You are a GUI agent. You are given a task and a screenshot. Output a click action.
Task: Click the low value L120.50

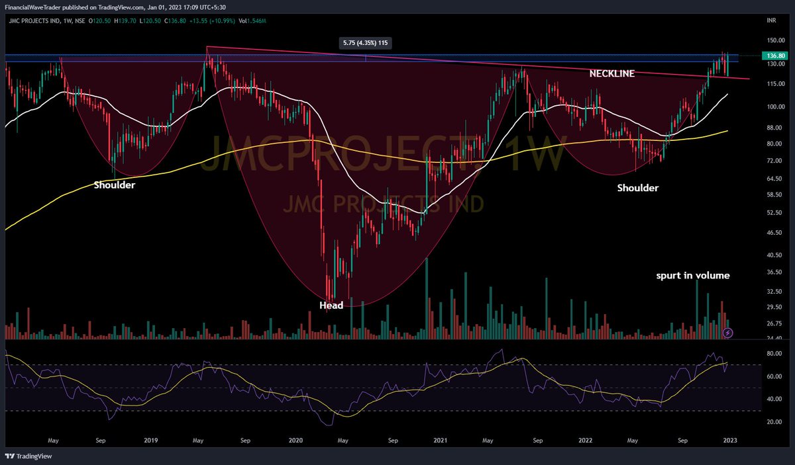(x=149, y=22)
